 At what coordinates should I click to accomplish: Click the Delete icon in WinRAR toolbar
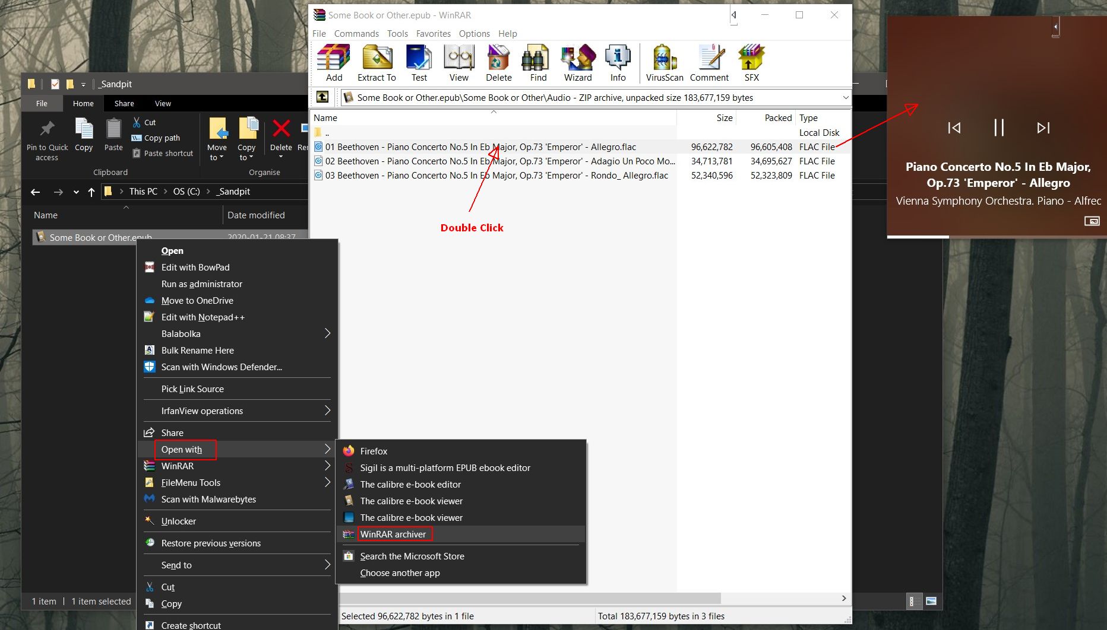(x=498, y=63)
